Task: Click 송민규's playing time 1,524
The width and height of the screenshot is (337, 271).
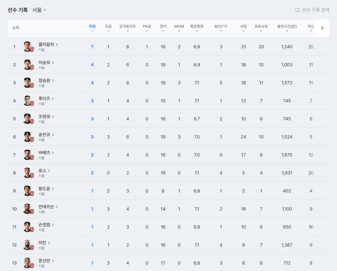Action: [x=287, y=137]
